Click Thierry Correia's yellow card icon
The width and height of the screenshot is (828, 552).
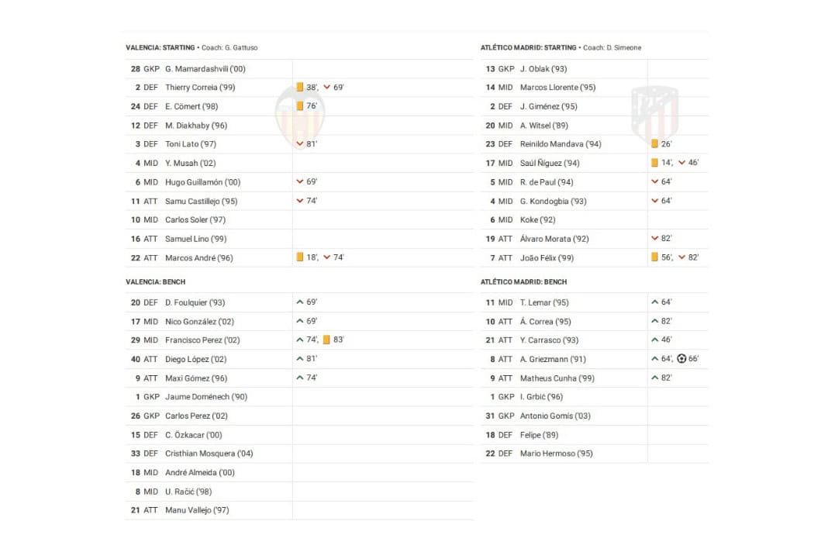(x=299, y=88)
